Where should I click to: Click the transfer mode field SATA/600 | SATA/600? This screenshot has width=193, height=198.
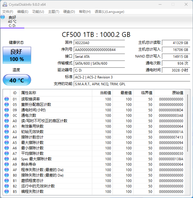[99, 63]
